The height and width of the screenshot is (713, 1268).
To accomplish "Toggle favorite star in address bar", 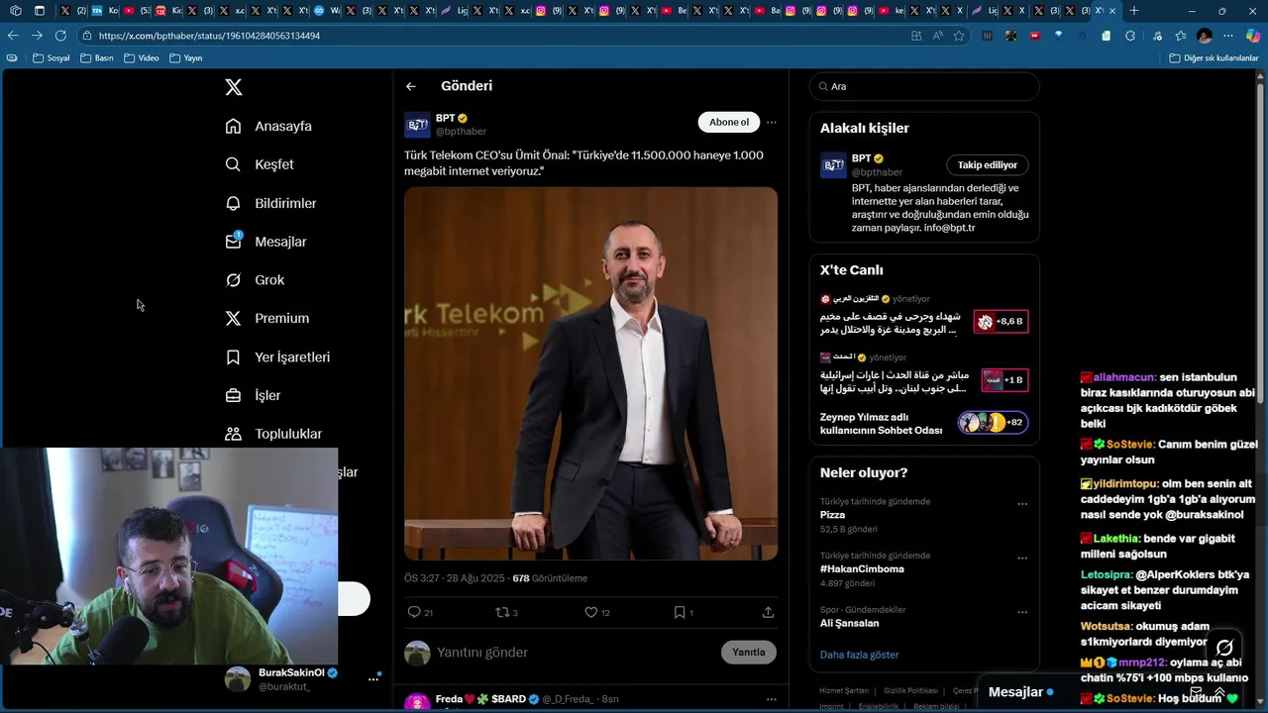I will tap(959, 36).
